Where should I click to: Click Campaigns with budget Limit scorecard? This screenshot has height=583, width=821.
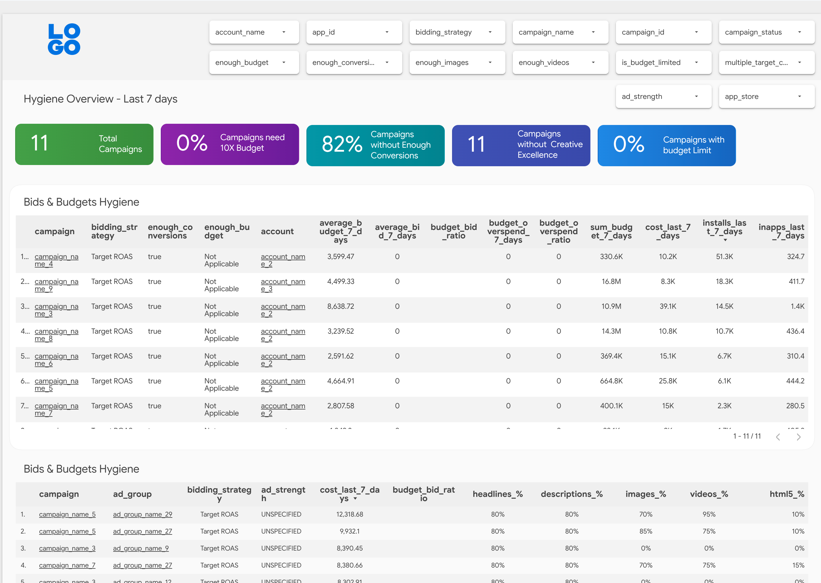click(x=666, y=145)
